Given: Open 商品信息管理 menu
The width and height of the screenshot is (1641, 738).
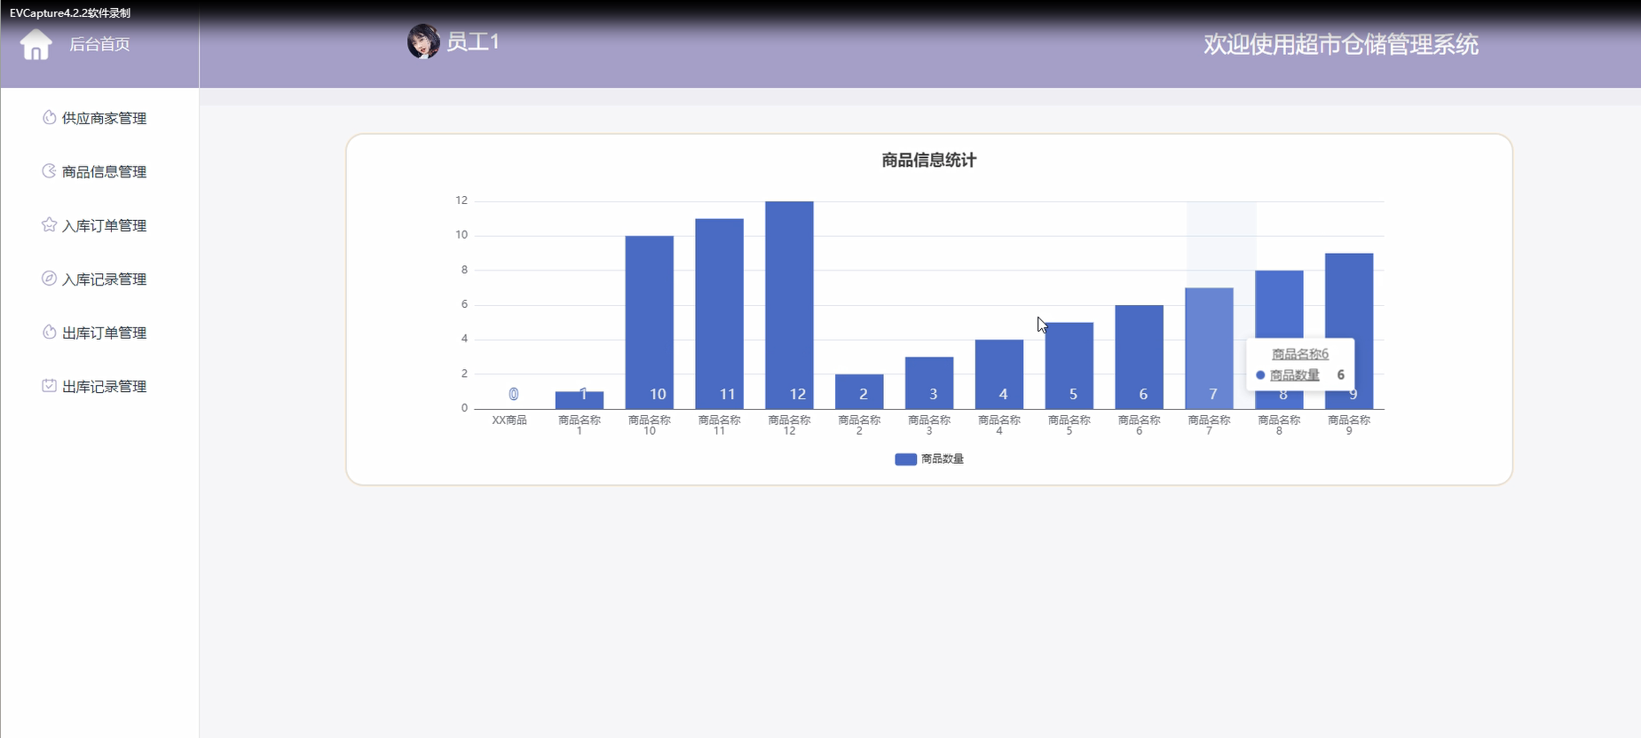Looking at the screenshot, I should 104,172.
